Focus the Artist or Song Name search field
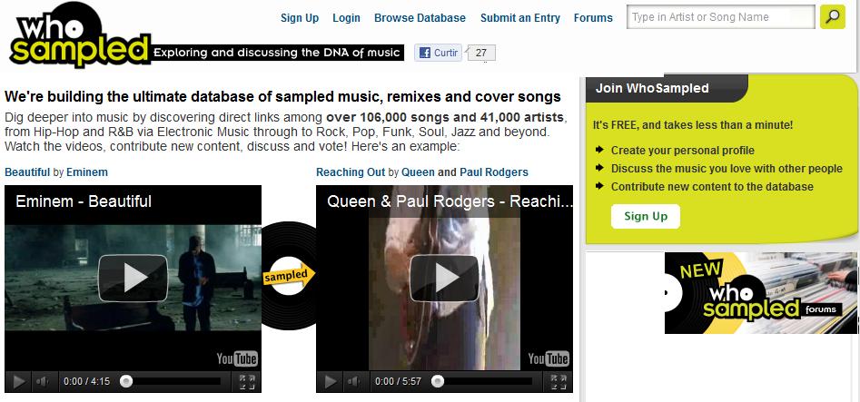Viewport: 860px width, 402px height. [x=721, y=17]
